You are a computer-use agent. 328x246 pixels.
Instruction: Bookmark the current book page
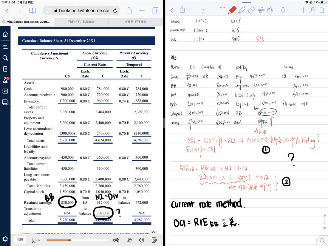tap(33, 240)
